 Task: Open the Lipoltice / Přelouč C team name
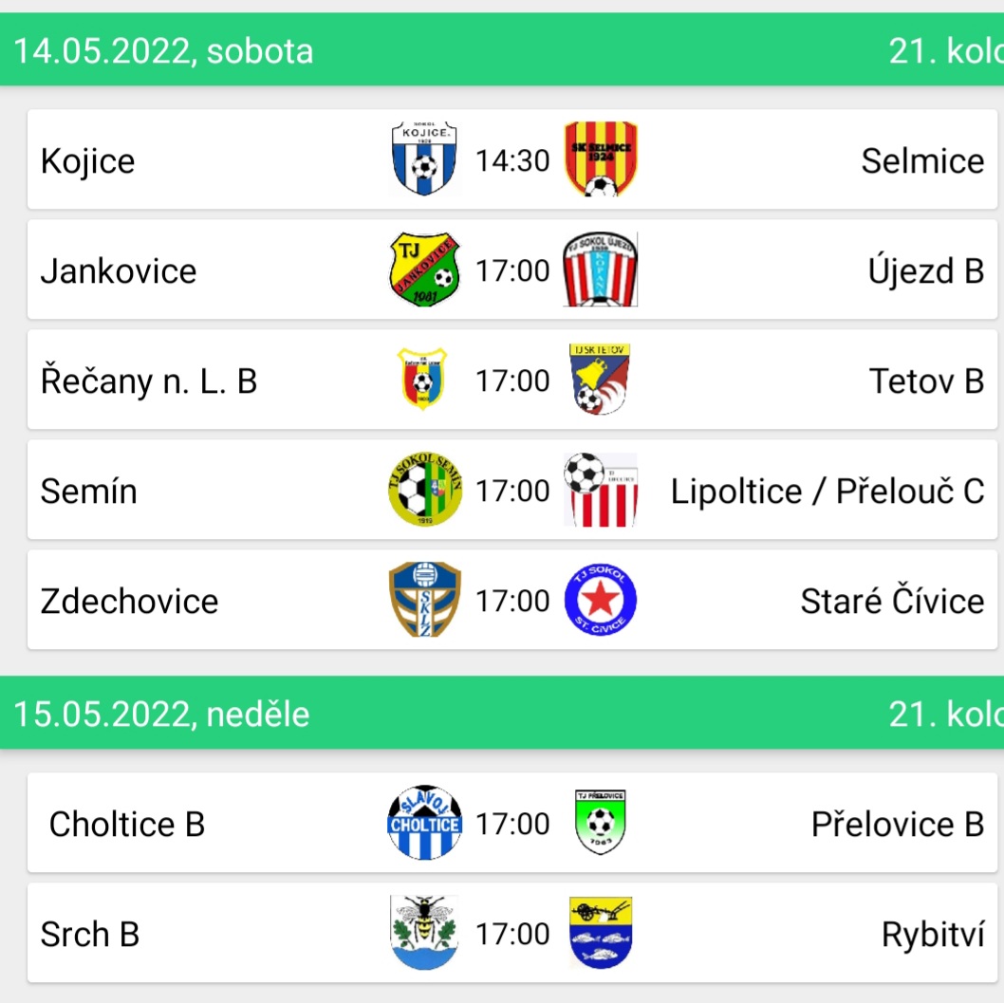(x=827, y=492)
